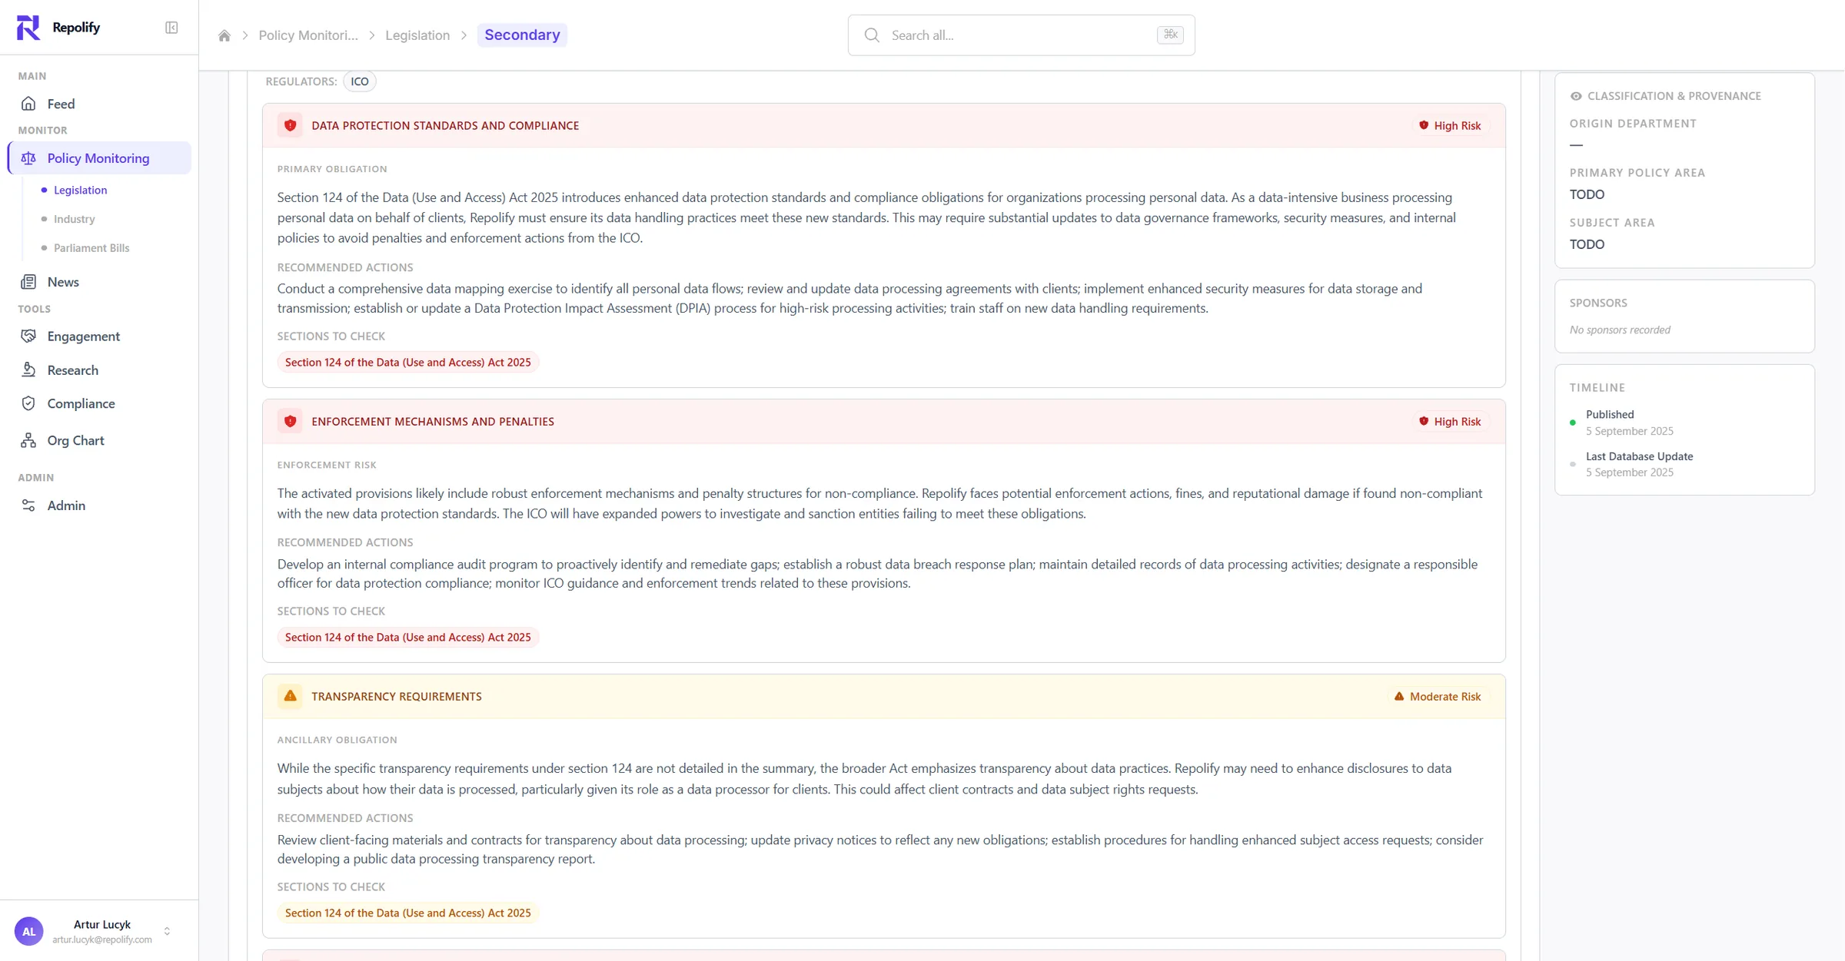This screenshot has height=961, width=1845.
Task: Click Subject Area TODO value
Action: tap(1587, 245)
